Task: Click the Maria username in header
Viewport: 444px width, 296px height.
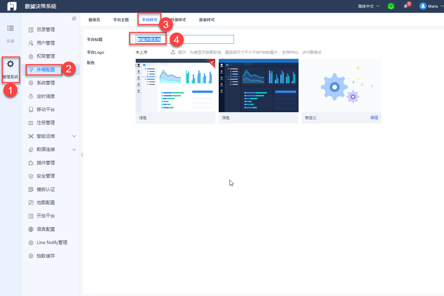Action: coord(433,6)
